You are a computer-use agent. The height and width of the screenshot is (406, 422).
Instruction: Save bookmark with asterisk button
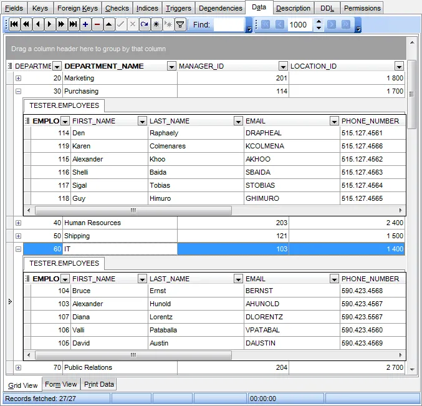pos(156,24)
